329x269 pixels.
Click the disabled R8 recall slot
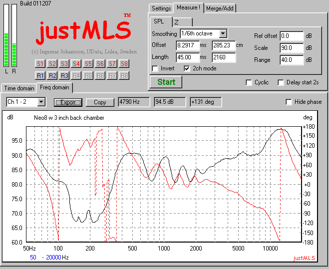click(124, 76)
